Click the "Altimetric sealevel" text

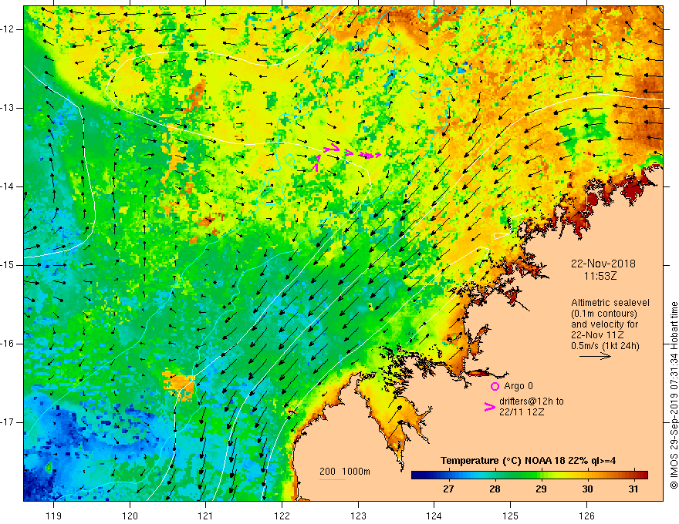610,303
